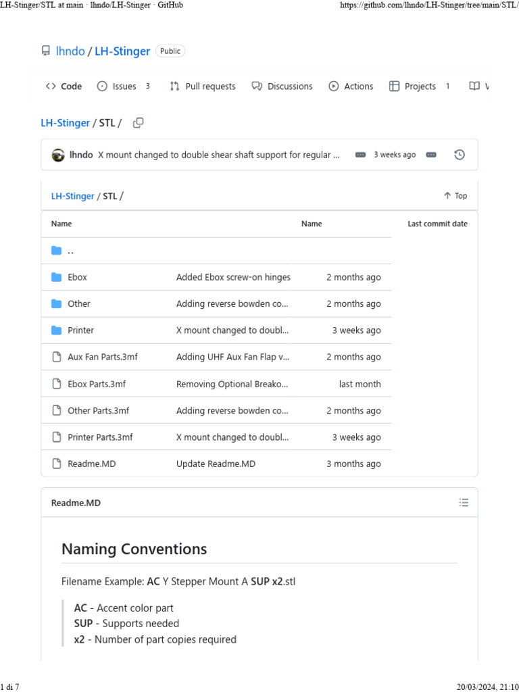The width and height of the screenshot is (519, 692).
Task: Click the Printer folder icon
Action: tap(57, 330)
